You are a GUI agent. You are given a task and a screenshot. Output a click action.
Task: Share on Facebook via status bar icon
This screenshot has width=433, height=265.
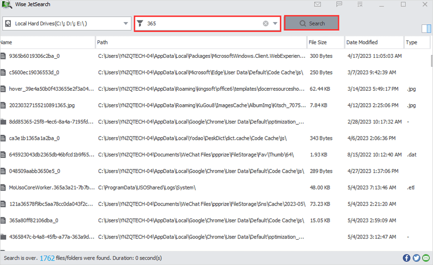pyautogui.click(x=406, y=258)
